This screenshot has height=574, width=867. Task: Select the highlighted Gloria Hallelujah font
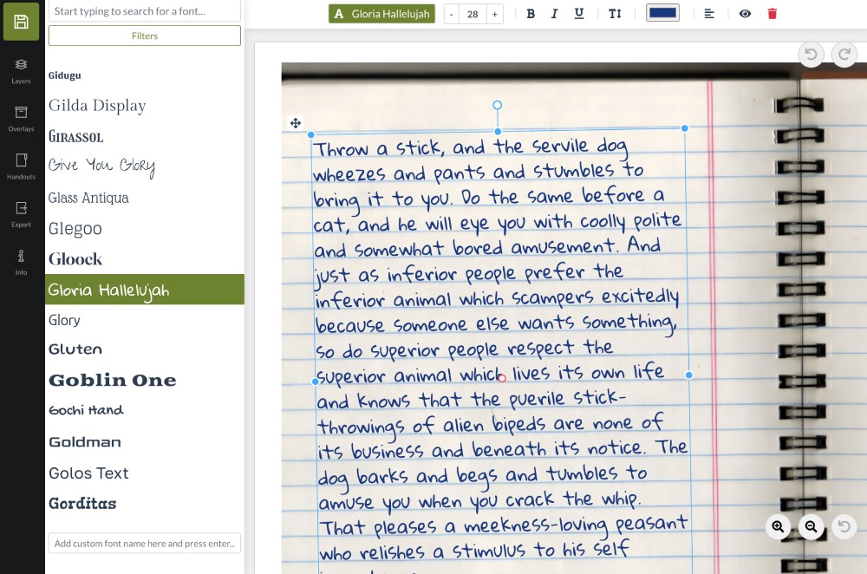coord(144,290)
